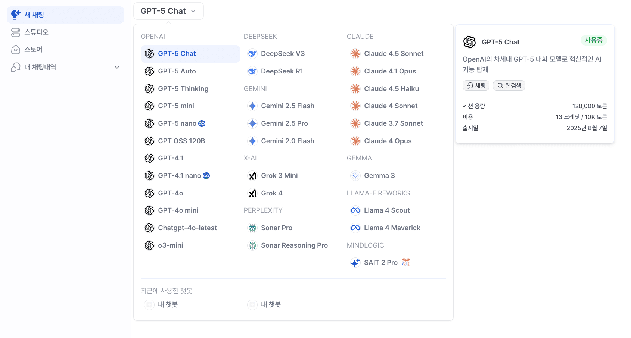Click the New Chat (새 채팅) sidebar icon

click(x=15, y=15)
